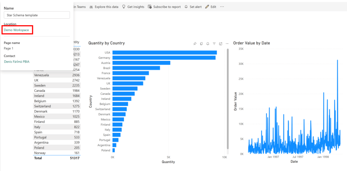347x171 pixels.
Task: Show filters affecting Quantity by Country visual
Action: pyautogui.click(x=214, y=44)
